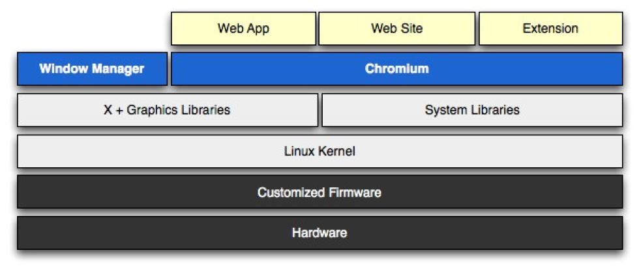This screenshot has height=270, width=639.
Task: Click the blue block left of Chromium
Action: click(x=92, y=69)
